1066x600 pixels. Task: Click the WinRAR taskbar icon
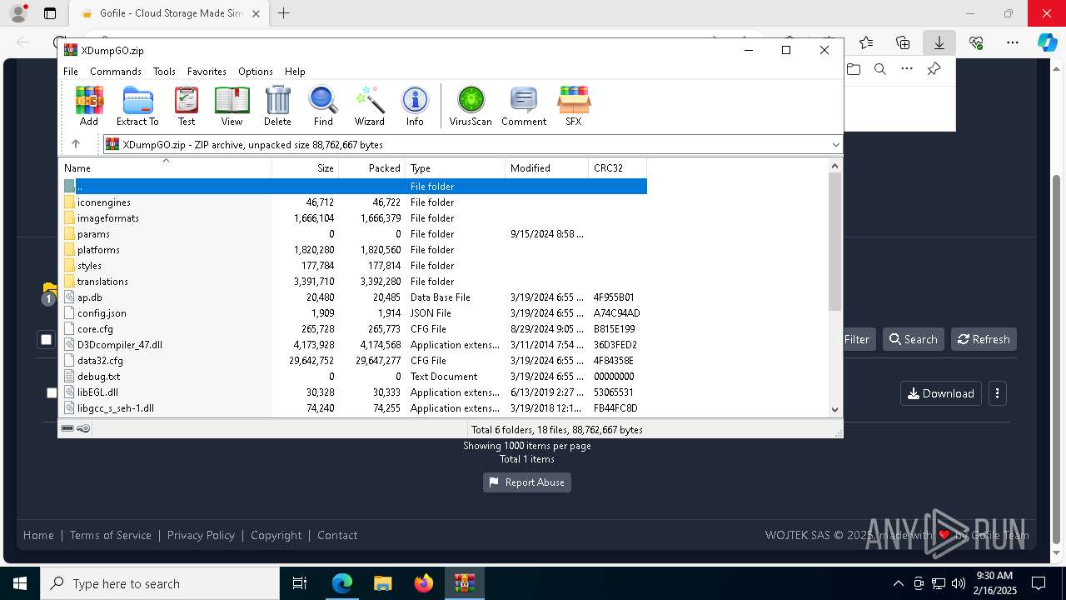[x=465, y=583]
